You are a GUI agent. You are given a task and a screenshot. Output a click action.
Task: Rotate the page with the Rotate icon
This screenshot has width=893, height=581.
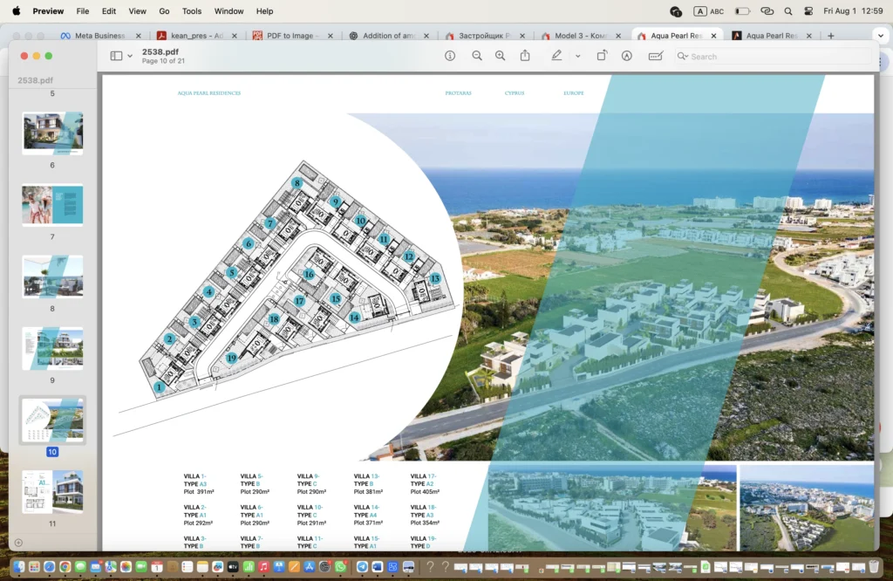point(602,55)
